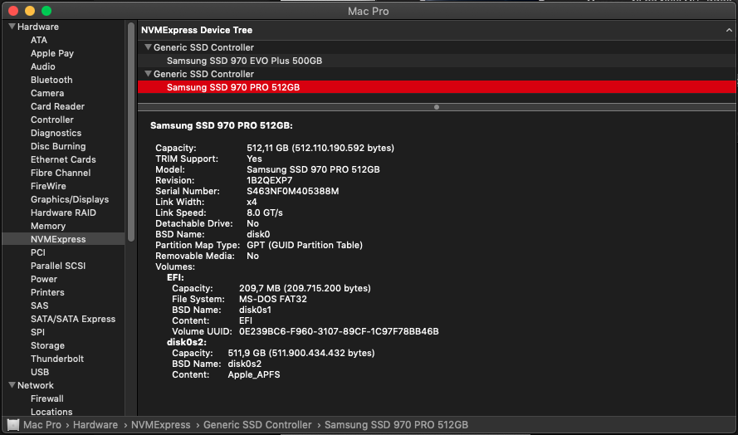738x435 pixels.
Task: Select Hardware RAID in the sidebar
Action: coord(63,213)
